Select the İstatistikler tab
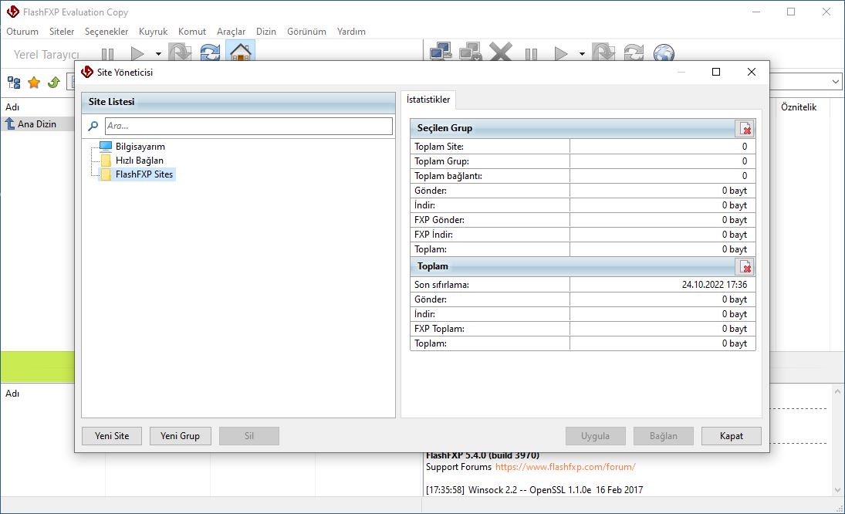The image size is (845, 514). 428,100
